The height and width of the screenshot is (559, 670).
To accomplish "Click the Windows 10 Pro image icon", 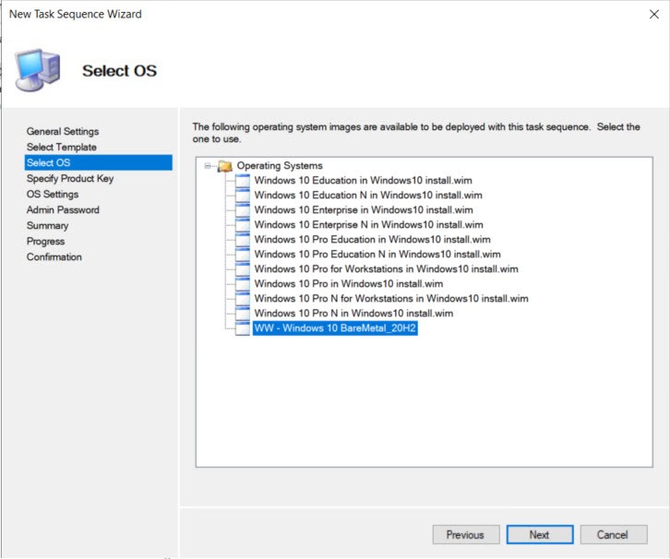I will pyautogui.click(x=243, y=283).
